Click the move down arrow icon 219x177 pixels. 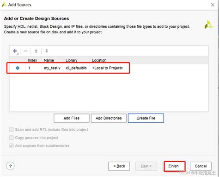[x=47, y=51]
